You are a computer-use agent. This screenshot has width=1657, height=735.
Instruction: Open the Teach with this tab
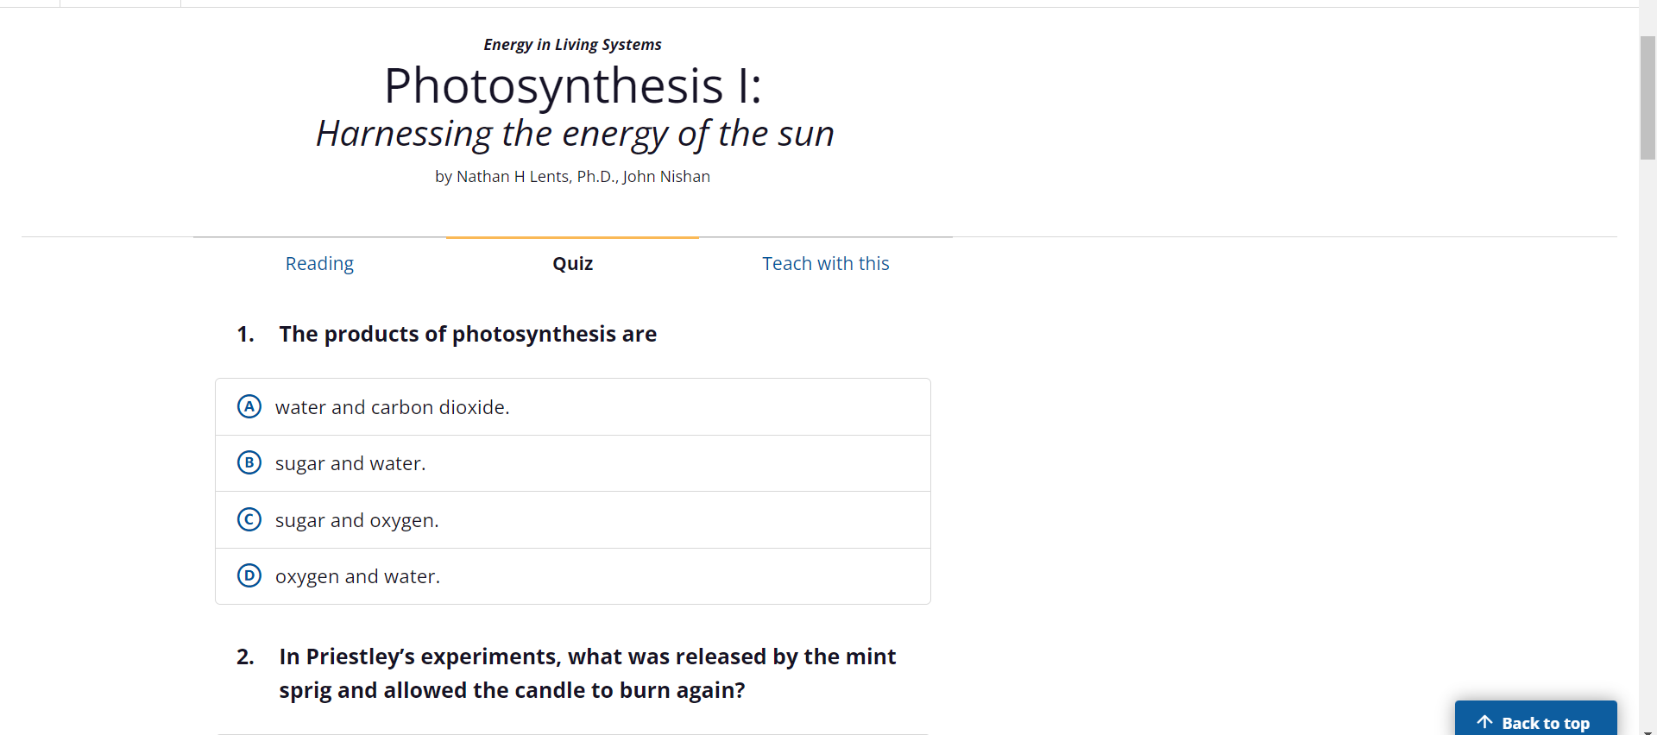825,263
